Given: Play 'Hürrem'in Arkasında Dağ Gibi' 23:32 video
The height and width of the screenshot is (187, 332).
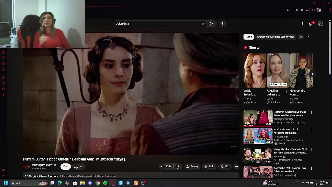Looking at the screenshot, I should (x=258, y=118).
